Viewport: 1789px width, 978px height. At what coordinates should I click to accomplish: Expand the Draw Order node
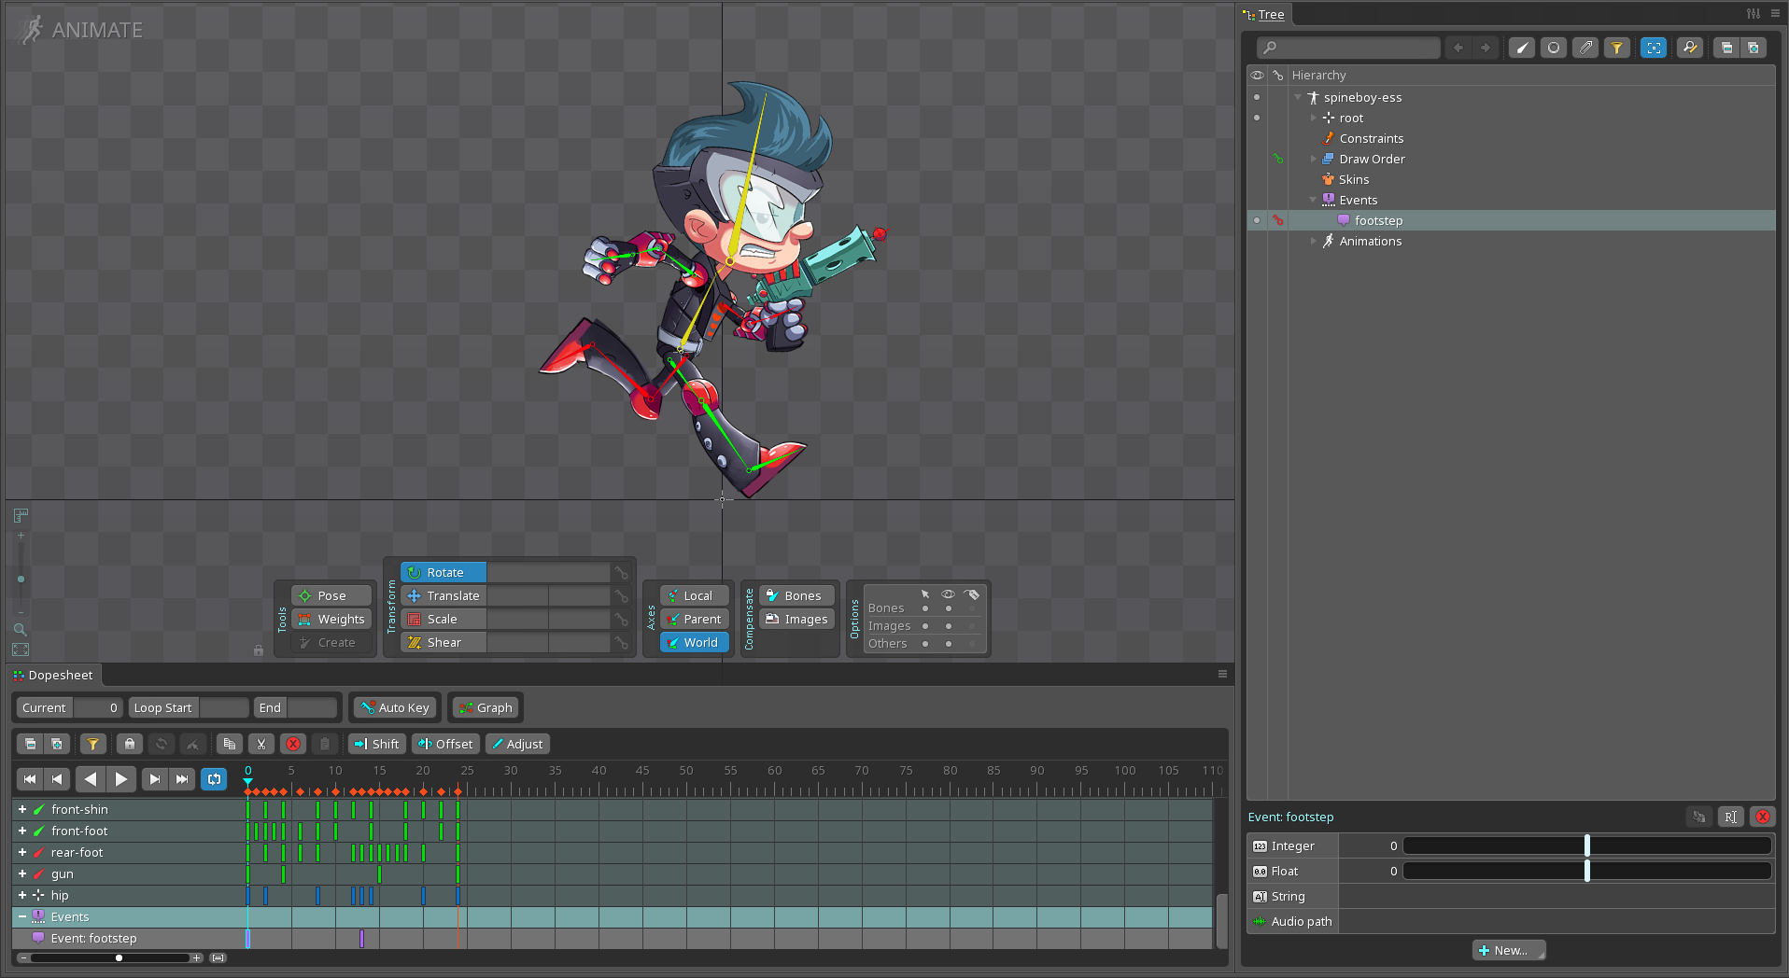[x=1314, y=159]
